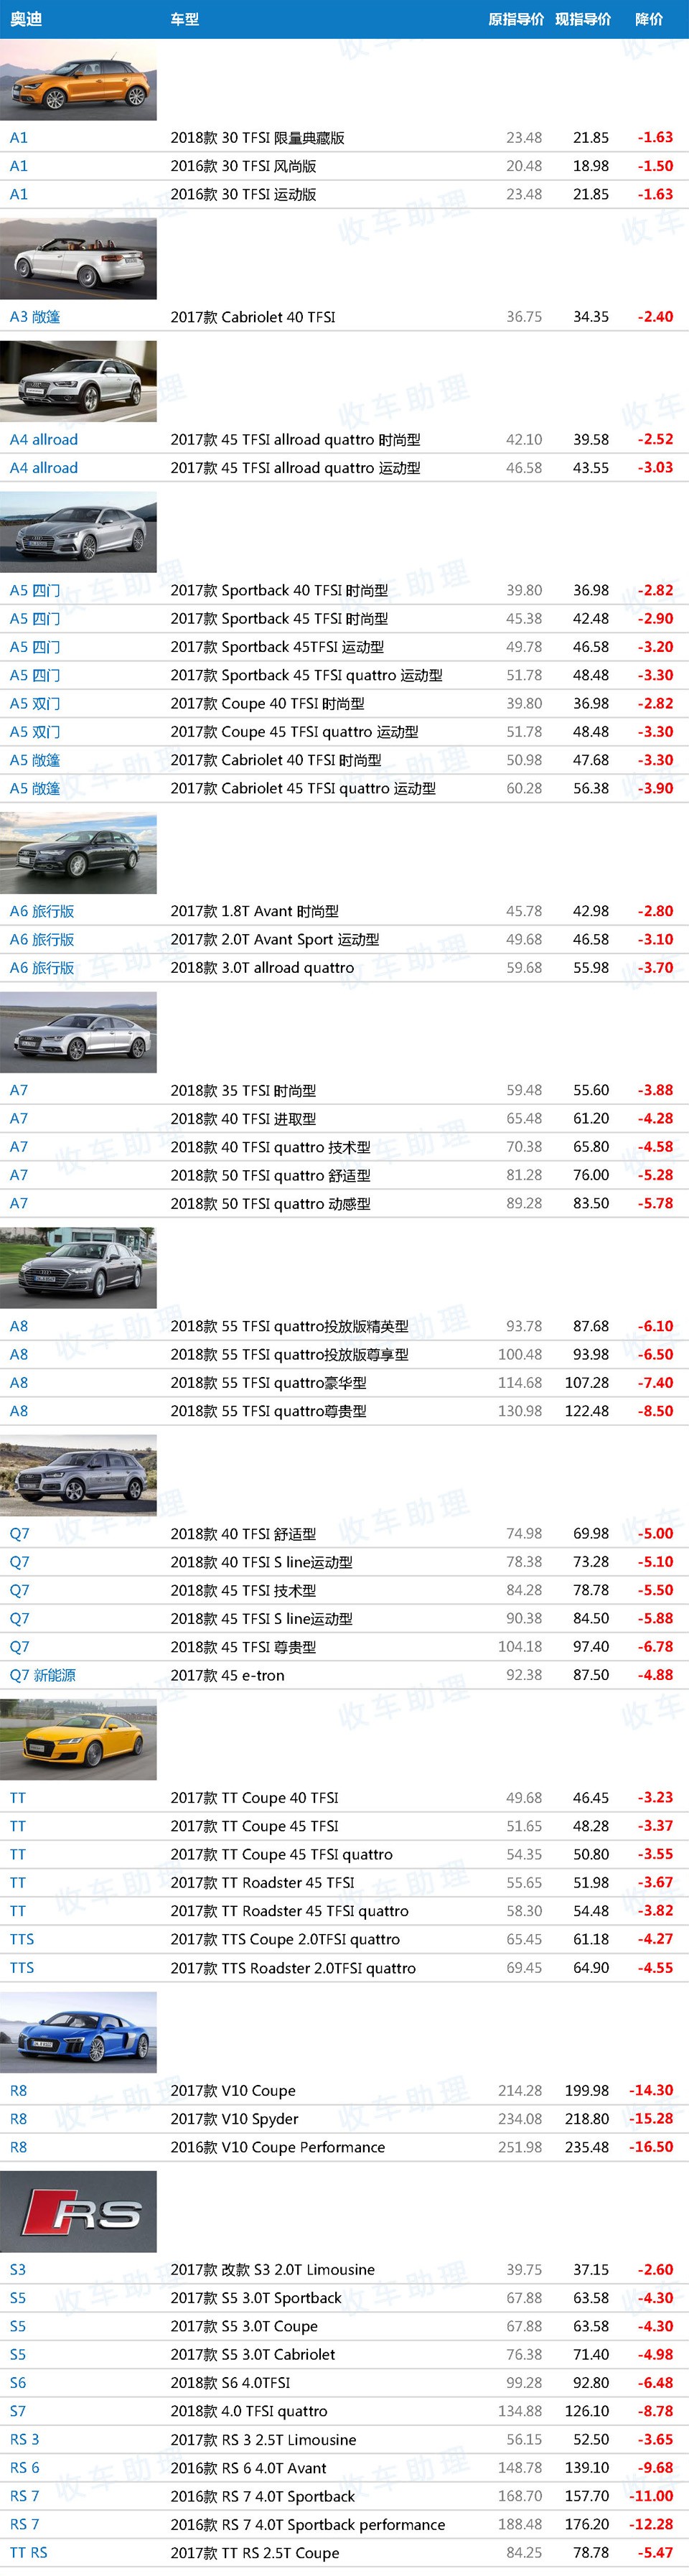Image resolution: width=689 pixels, height=2576 pixels.
Task: Open the S7 model link
Action: tap(18, 2411)
